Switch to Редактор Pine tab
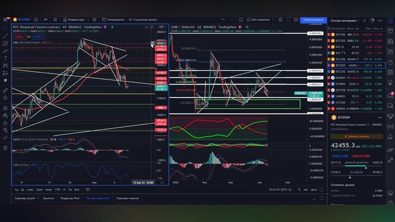Screen dimensions: 395x222 70,199
